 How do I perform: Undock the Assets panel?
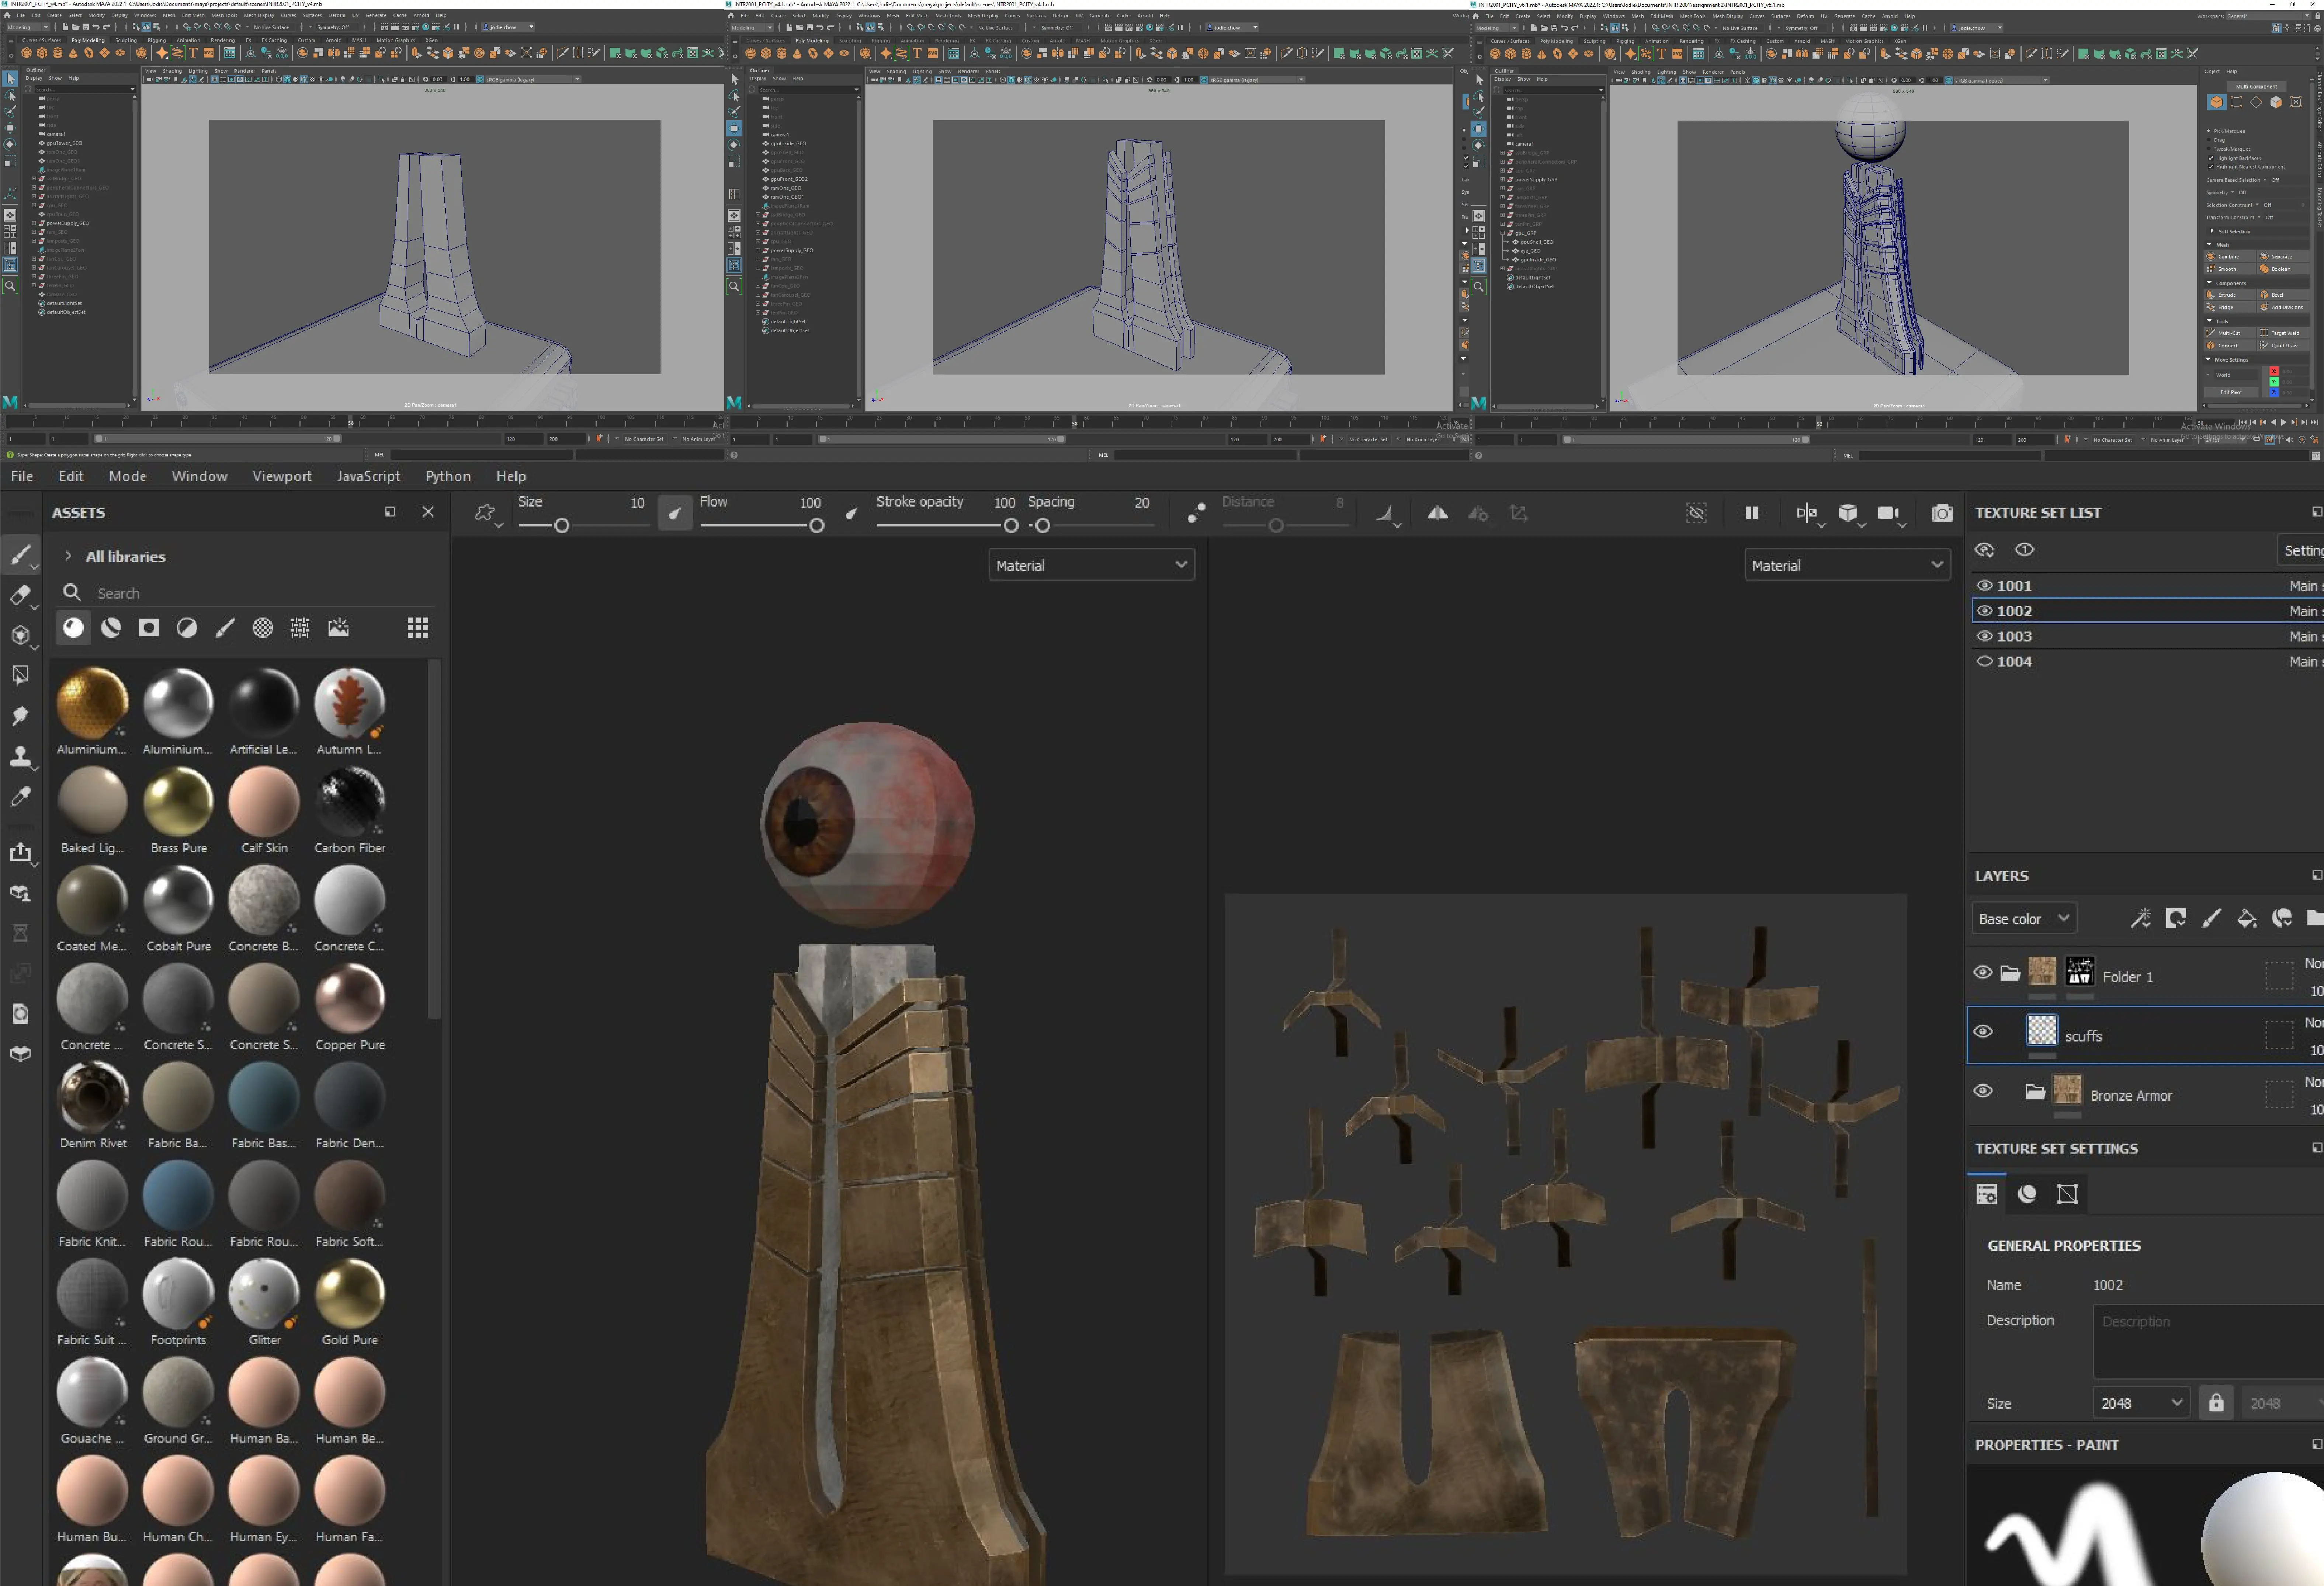tap(390, 512)
